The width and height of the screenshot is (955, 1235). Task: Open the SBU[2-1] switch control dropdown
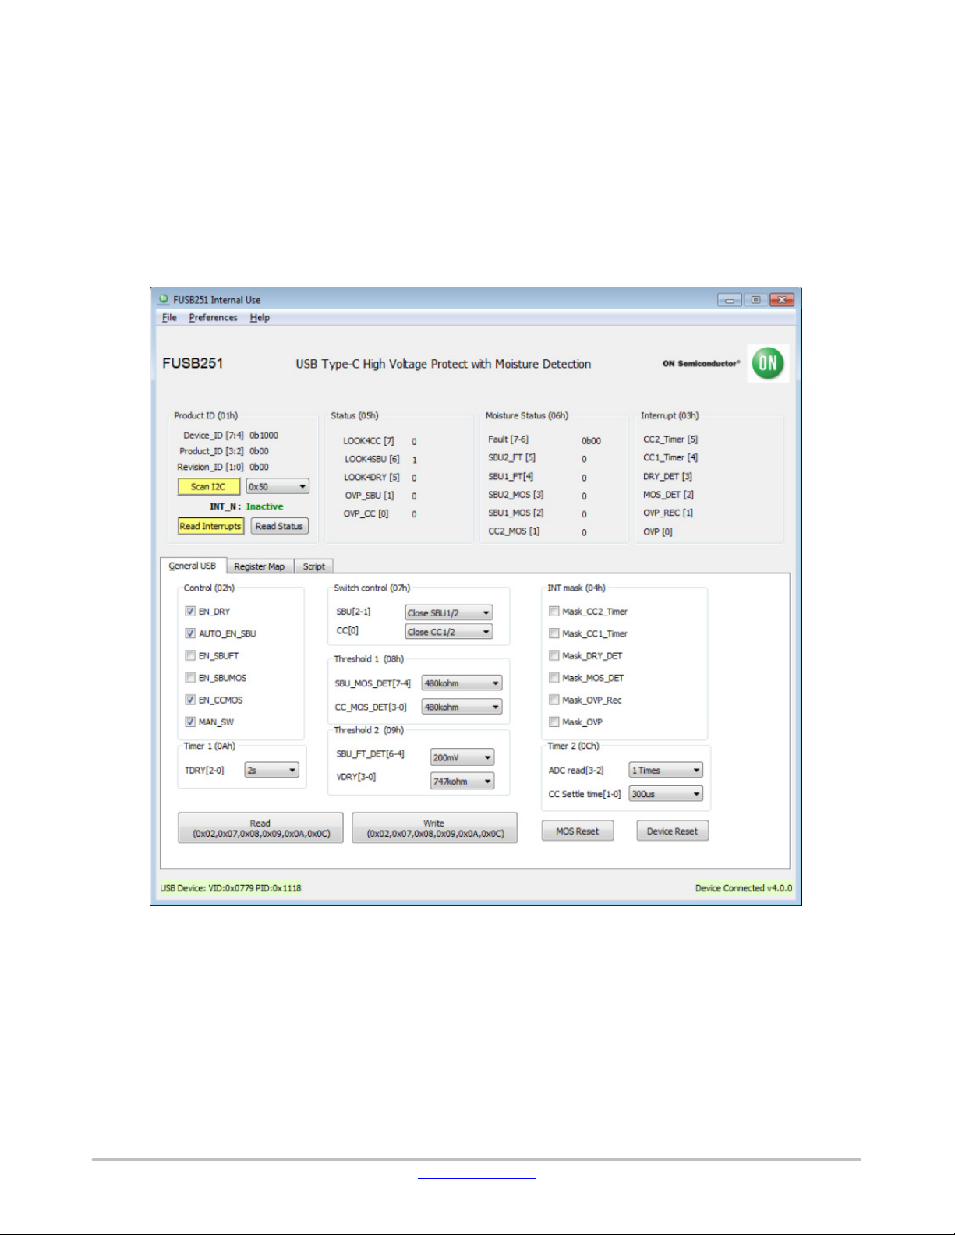click(x=448, y=613)
